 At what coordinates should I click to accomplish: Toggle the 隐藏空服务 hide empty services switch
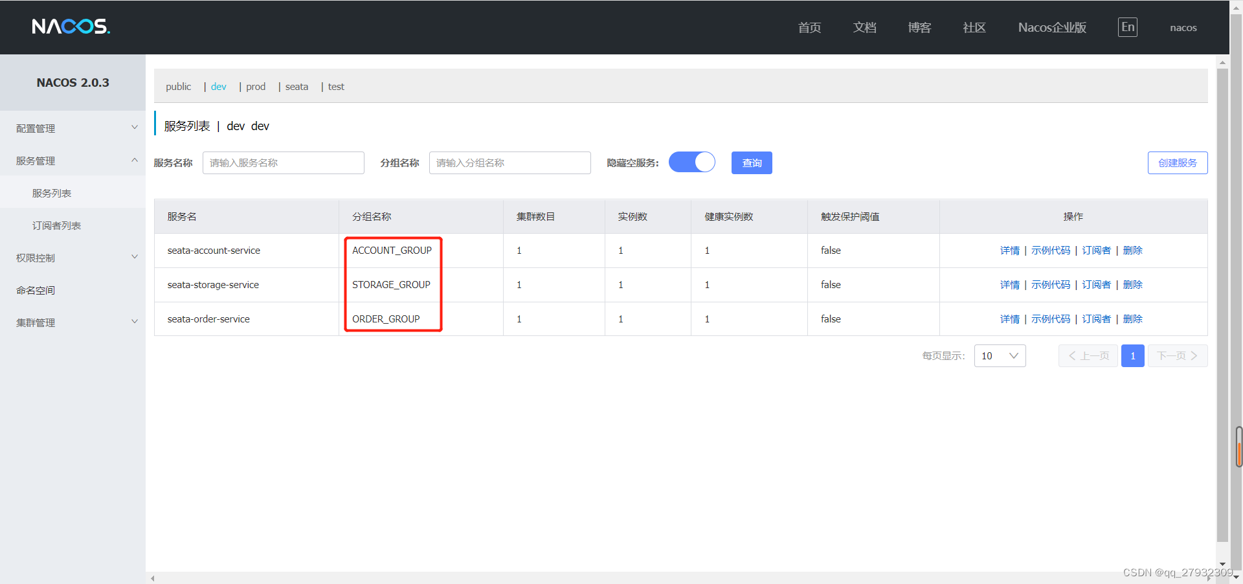tap(692, 163)
